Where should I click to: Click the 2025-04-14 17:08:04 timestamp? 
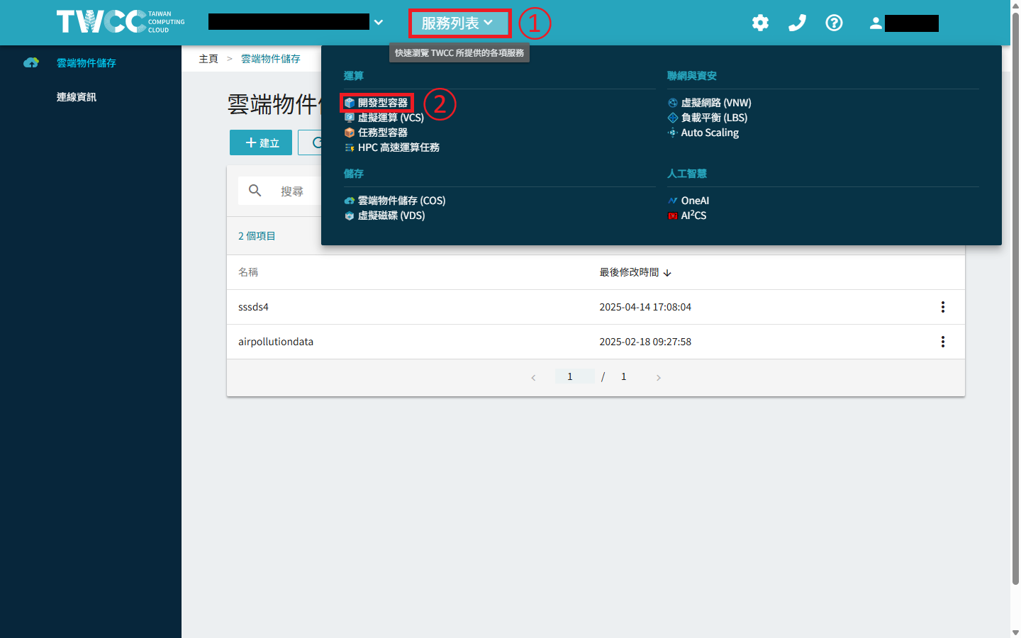tap(645, 307)
